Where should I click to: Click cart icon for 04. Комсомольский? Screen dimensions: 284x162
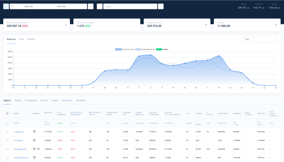coord(34,158)
